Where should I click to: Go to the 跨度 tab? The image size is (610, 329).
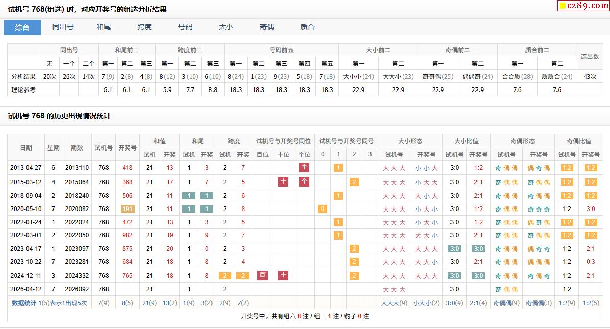pyautogui.click(x=144, y=27)
